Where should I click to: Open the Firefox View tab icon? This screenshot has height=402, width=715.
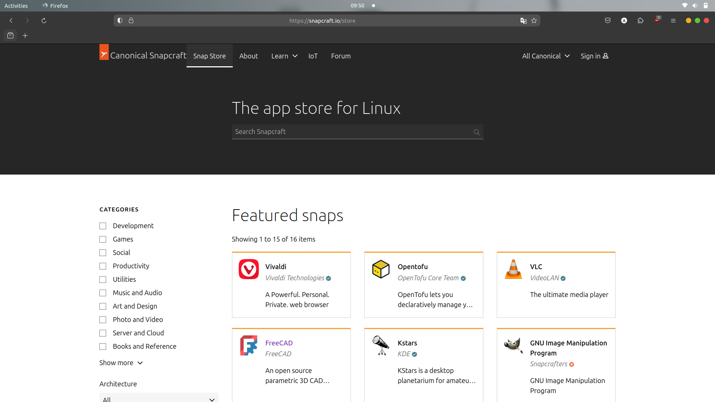coord(10,35)
